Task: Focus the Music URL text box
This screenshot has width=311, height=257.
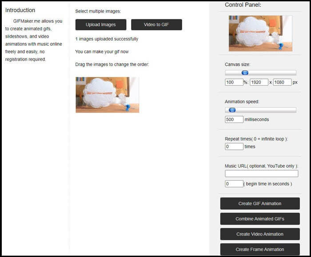Action: click(261, 174)
